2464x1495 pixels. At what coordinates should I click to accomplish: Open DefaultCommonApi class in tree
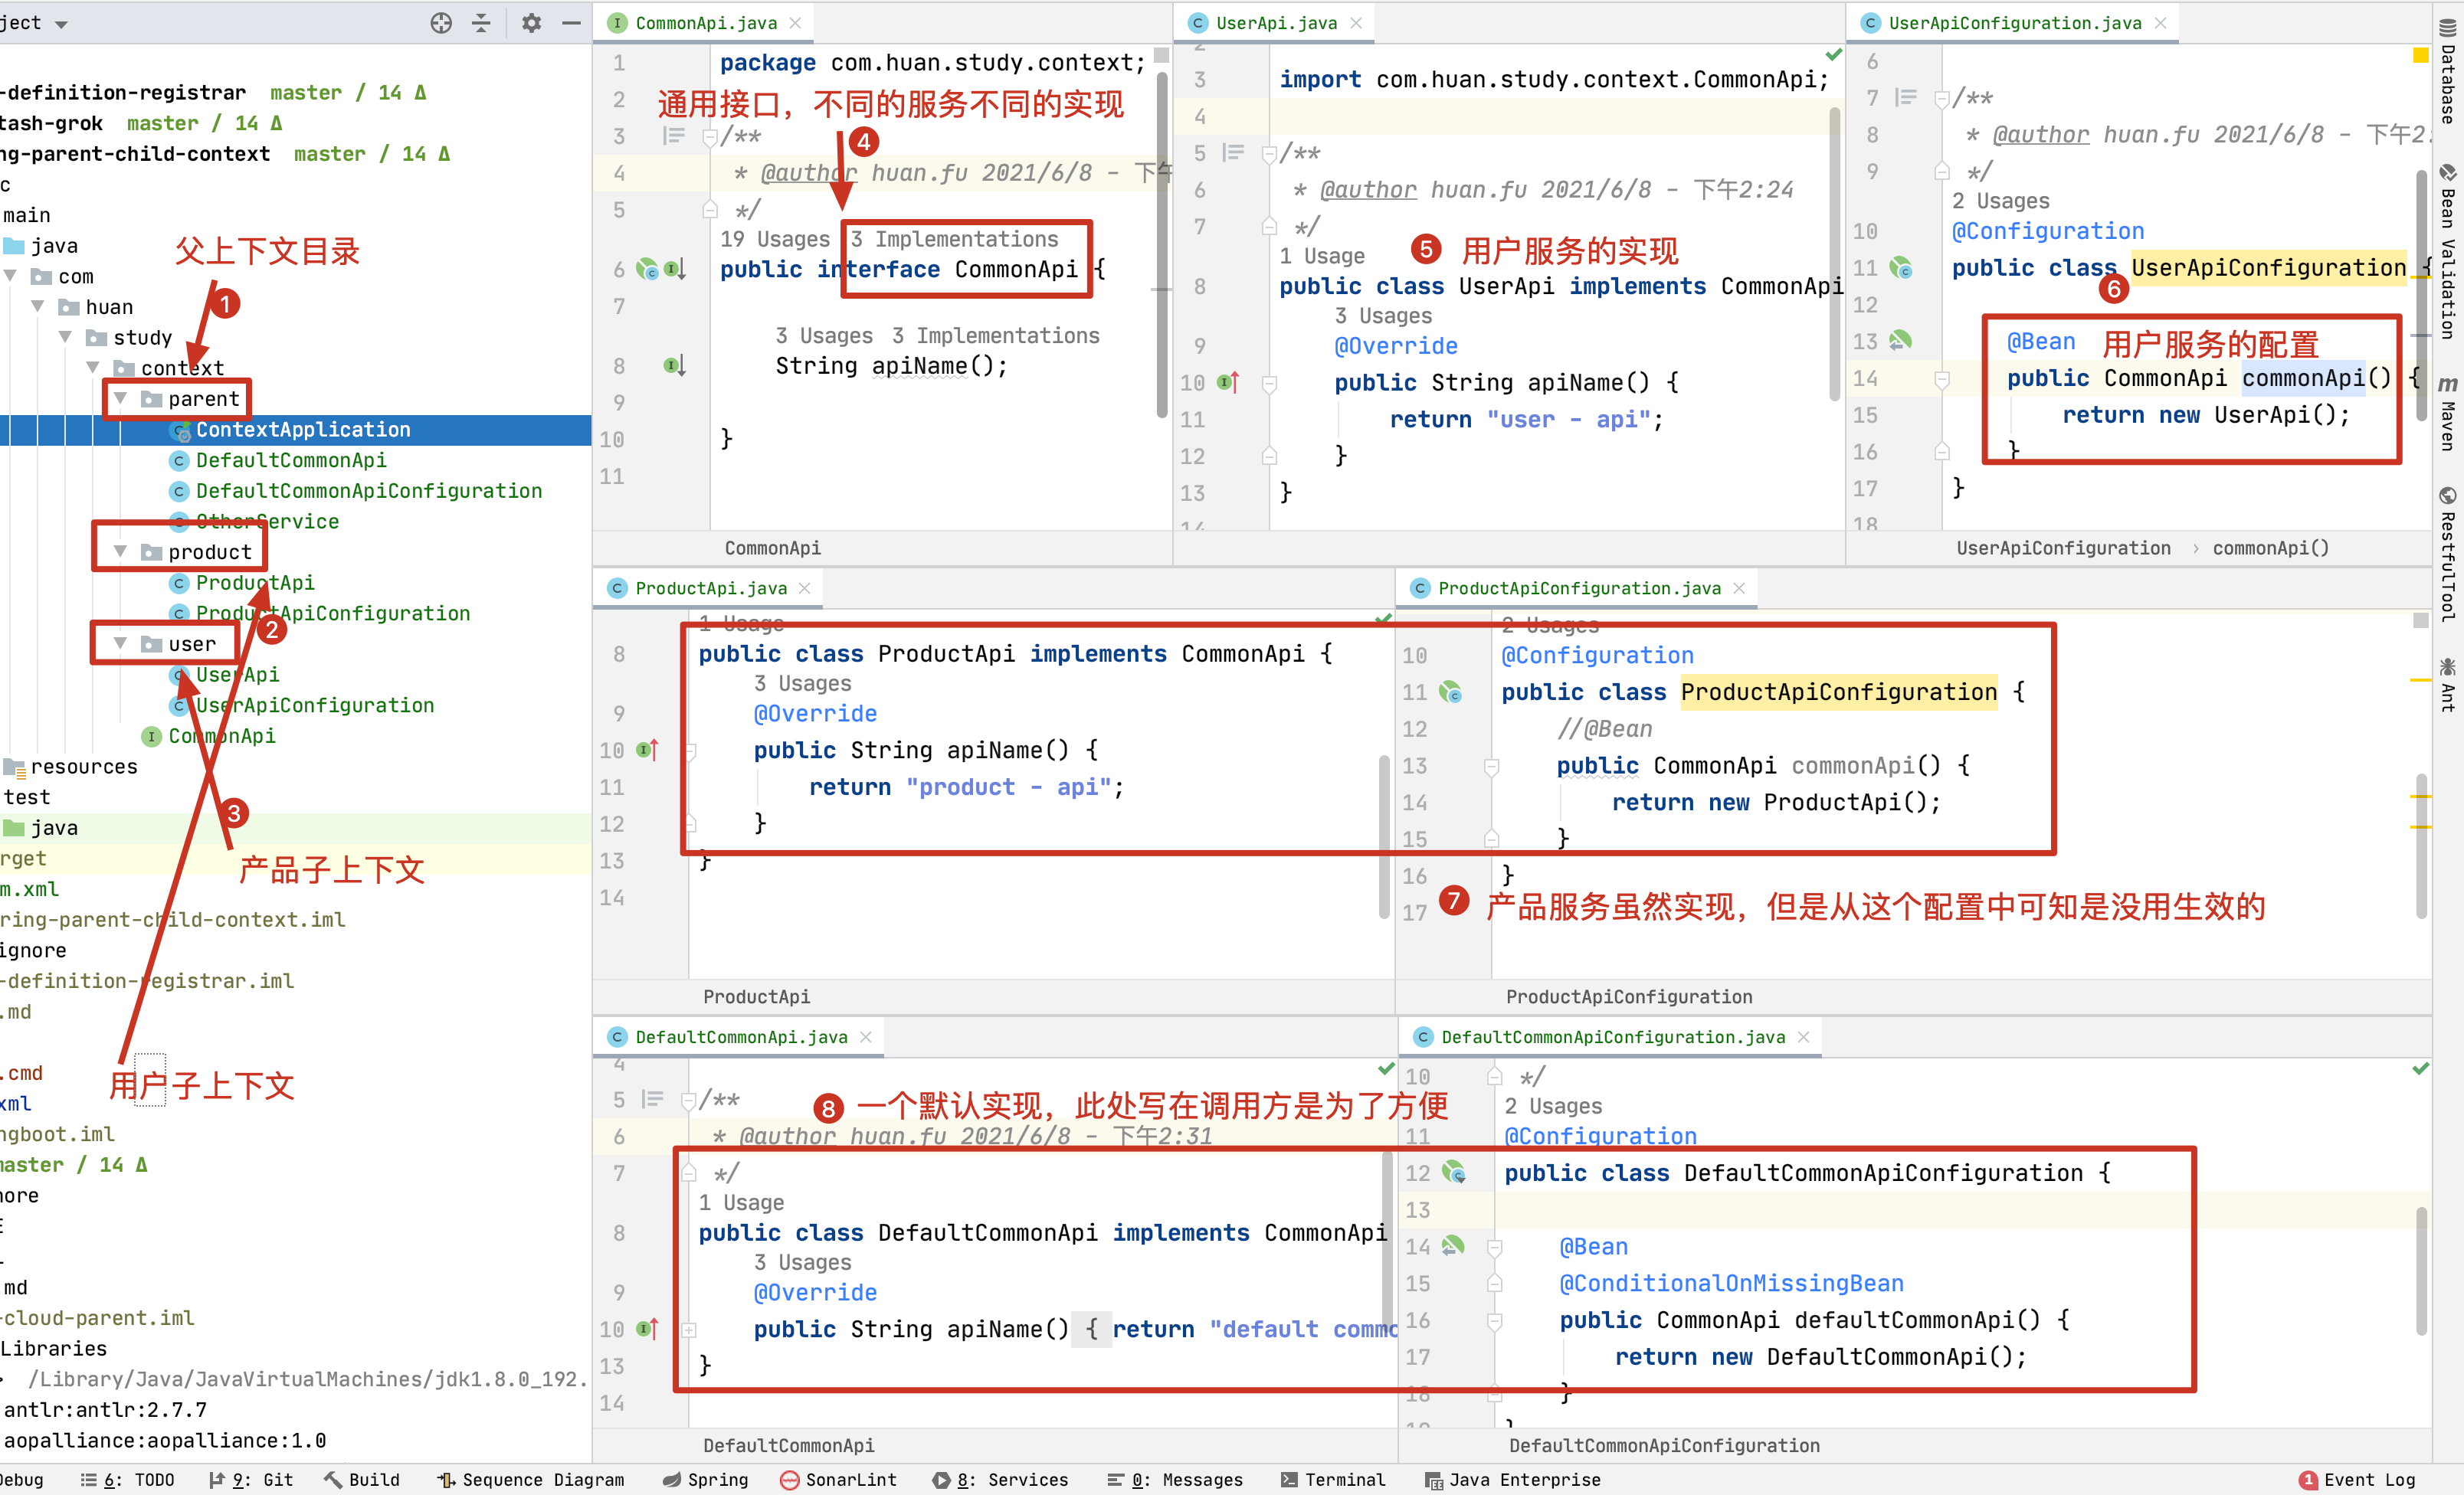point(290,460)
